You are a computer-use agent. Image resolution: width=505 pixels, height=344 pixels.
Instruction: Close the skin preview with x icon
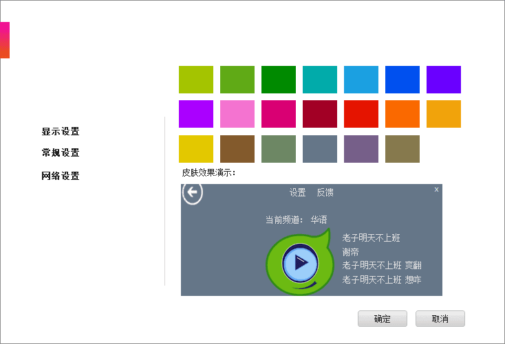[436, 189]
